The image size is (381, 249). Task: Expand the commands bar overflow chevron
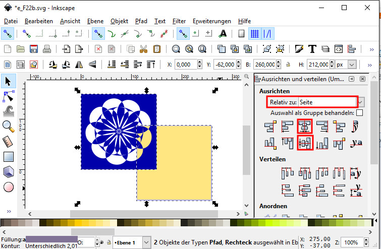[371, 49]
